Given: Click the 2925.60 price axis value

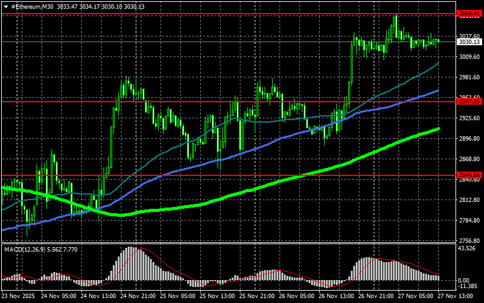Looking at the screenshot, I should coord(470,118).
